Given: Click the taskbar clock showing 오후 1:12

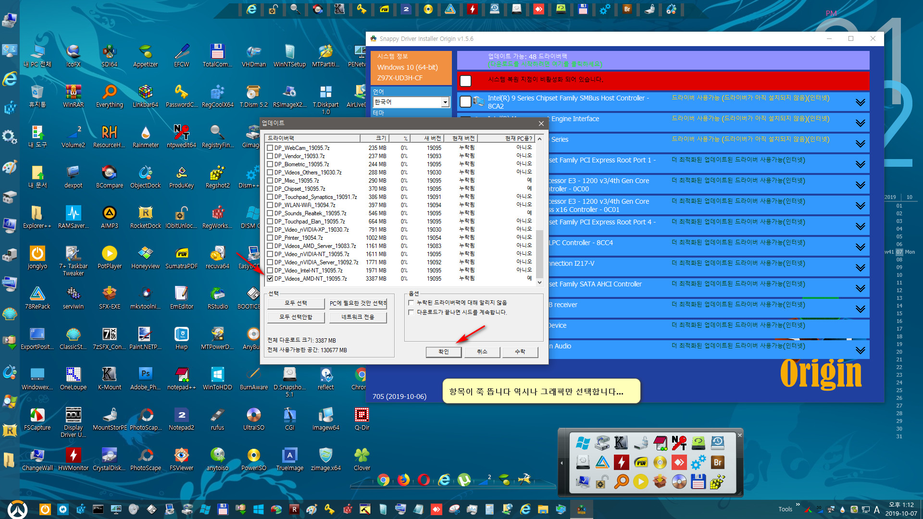Looking at the screenshot, I should coord(901,509).
